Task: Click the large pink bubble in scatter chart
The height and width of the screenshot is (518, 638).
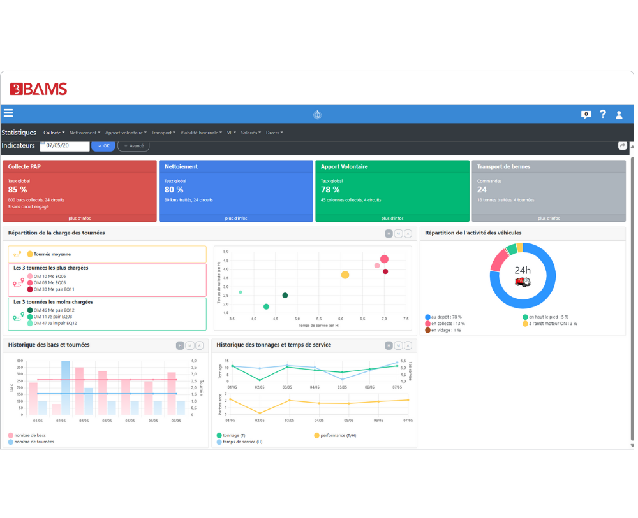Action: click(384, 259)
